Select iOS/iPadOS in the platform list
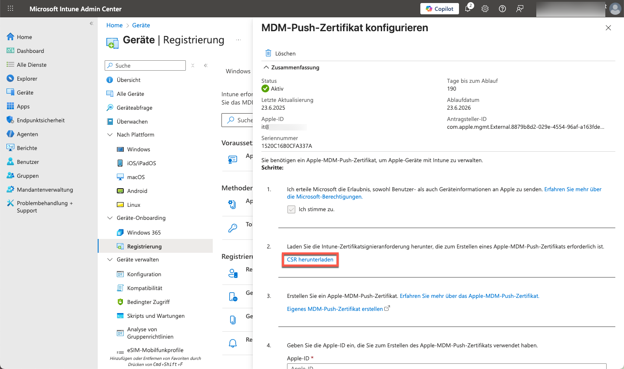The height and width of the screenshot is (369, 624). pos(141,163)
